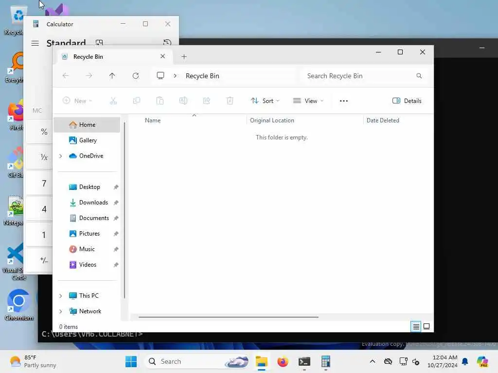The image size is (498, 373).
Task: Click the '0 items' status text
Action: (68, 327)
